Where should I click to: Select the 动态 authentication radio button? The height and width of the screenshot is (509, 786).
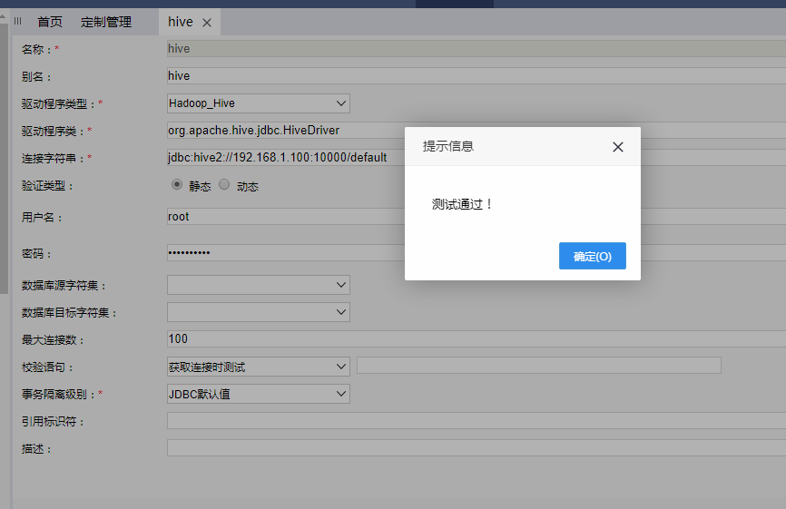224,184
